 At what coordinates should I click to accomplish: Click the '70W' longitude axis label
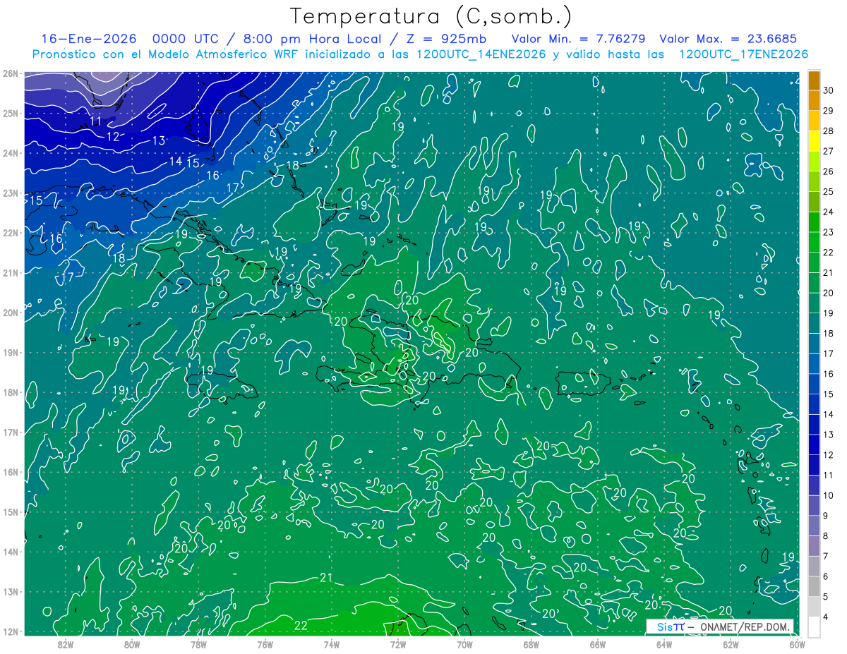coord(464,644)
